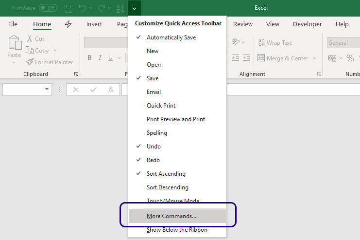The height and width of the screenshot is (240, 360).
Task: Add Email to the Quick Access Toolbar
Action: 177,92
